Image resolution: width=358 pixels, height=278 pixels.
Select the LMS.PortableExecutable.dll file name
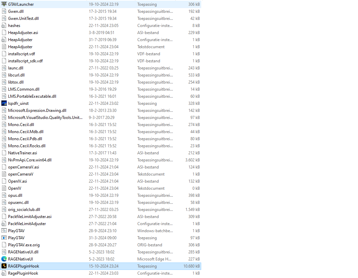pos(32,96)
